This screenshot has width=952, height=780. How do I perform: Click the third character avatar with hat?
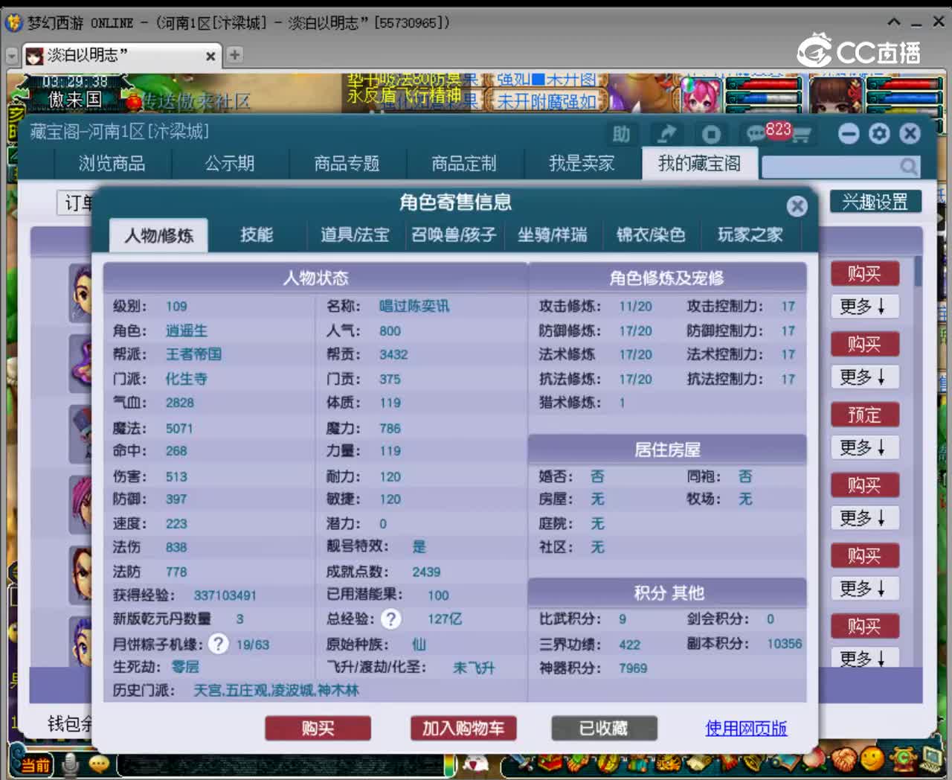(81, 435)
